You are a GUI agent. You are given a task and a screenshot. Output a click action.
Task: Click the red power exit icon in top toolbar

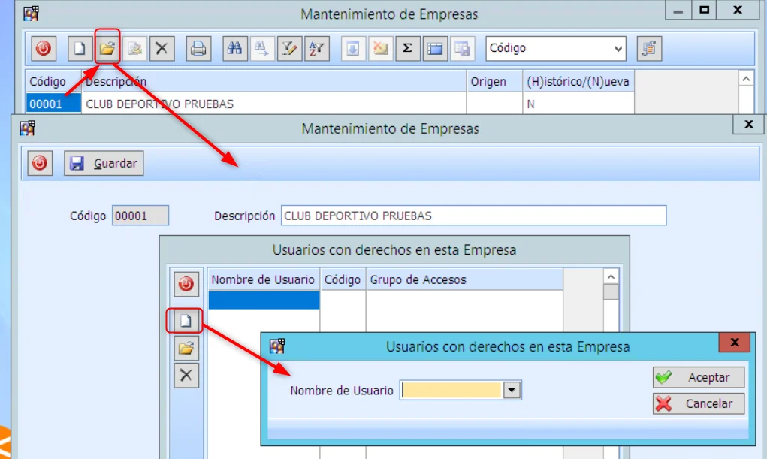tap(44, 49)
